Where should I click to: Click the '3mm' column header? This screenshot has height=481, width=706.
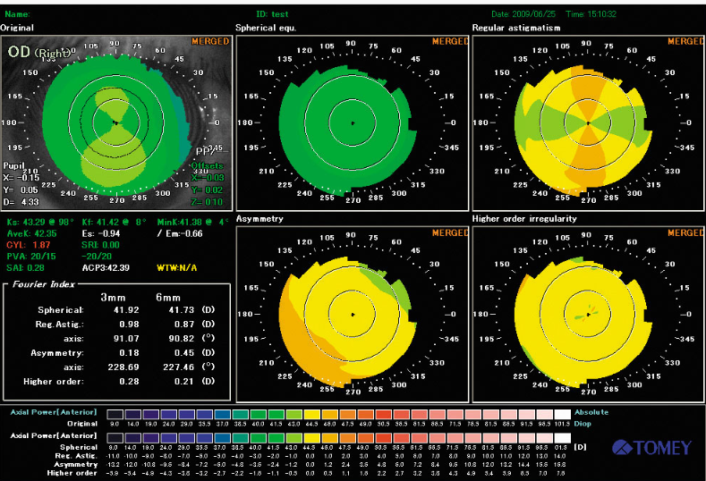coord(113,298)
